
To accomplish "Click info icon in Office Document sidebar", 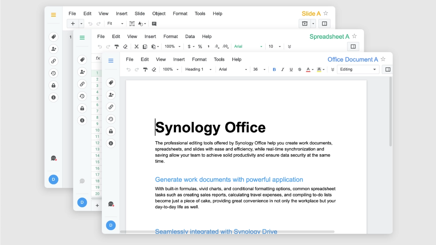I will click(x=111, y=143).
